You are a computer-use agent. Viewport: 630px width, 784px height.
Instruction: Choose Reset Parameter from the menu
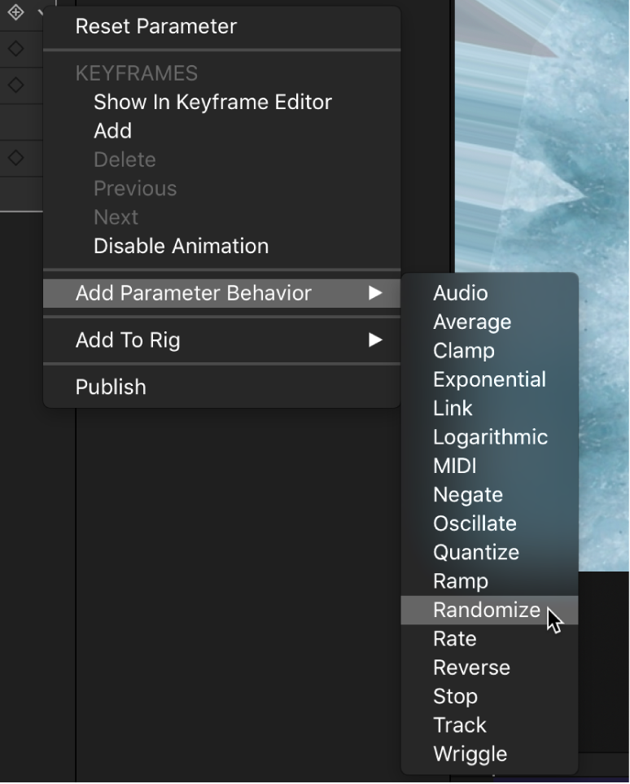pos(155,26)
